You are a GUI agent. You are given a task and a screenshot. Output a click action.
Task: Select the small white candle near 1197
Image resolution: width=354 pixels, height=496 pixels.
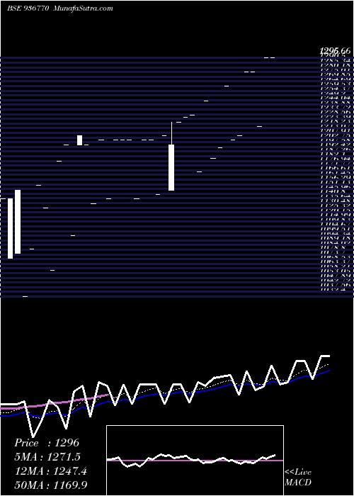[79, 140]
